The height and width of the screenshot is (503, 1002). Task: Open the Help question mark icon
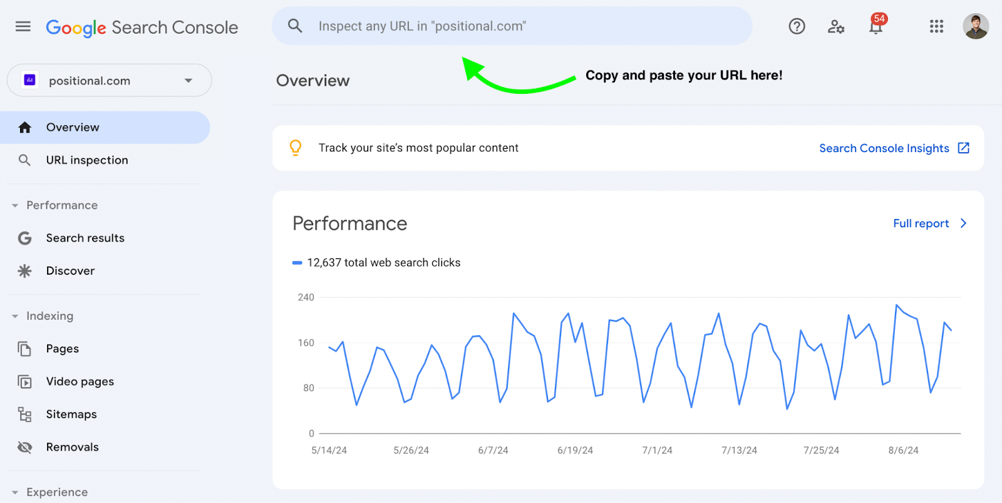click(797, 26)
